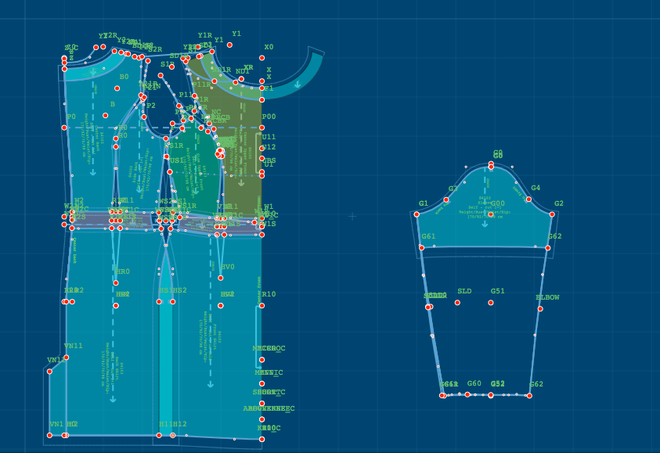Select point P00 on the center front edge
This screenshot has height=453, width=660.
click(x=261, y=128)
